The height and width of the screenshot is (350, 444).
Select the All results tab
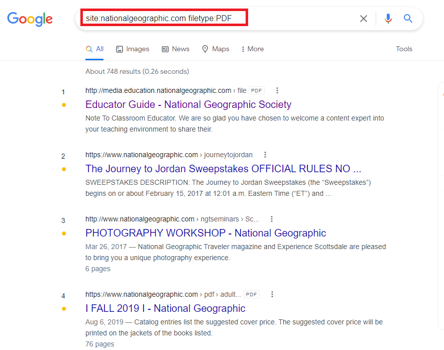(94, 49)
